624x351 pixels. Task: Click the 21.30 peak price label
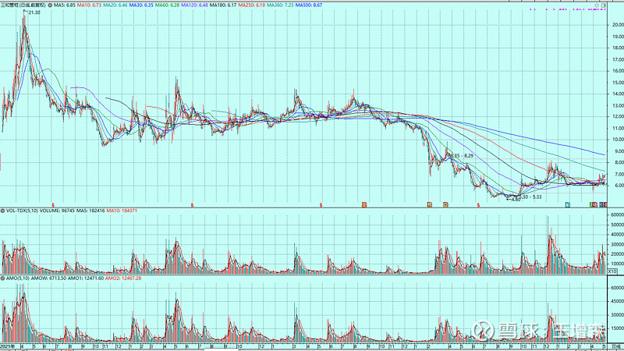[33, 12]
